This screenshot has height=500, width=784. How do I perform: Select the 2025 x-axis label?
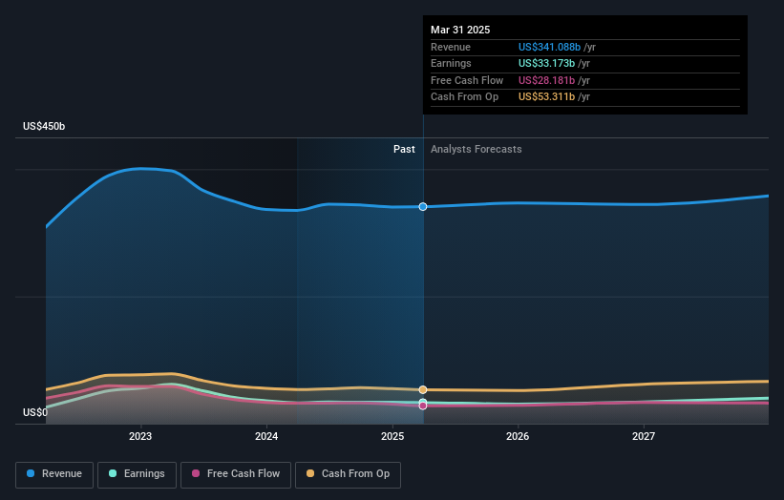pyautogui.click(x=392, y=437)
